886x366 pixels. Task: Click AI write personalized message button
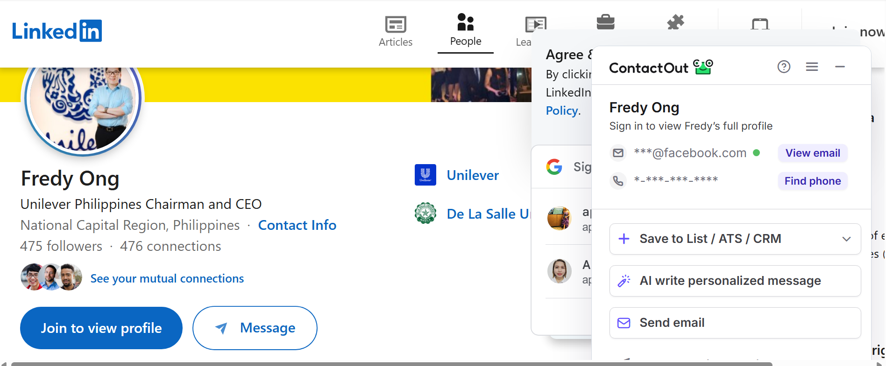click(x=735, y=281)
